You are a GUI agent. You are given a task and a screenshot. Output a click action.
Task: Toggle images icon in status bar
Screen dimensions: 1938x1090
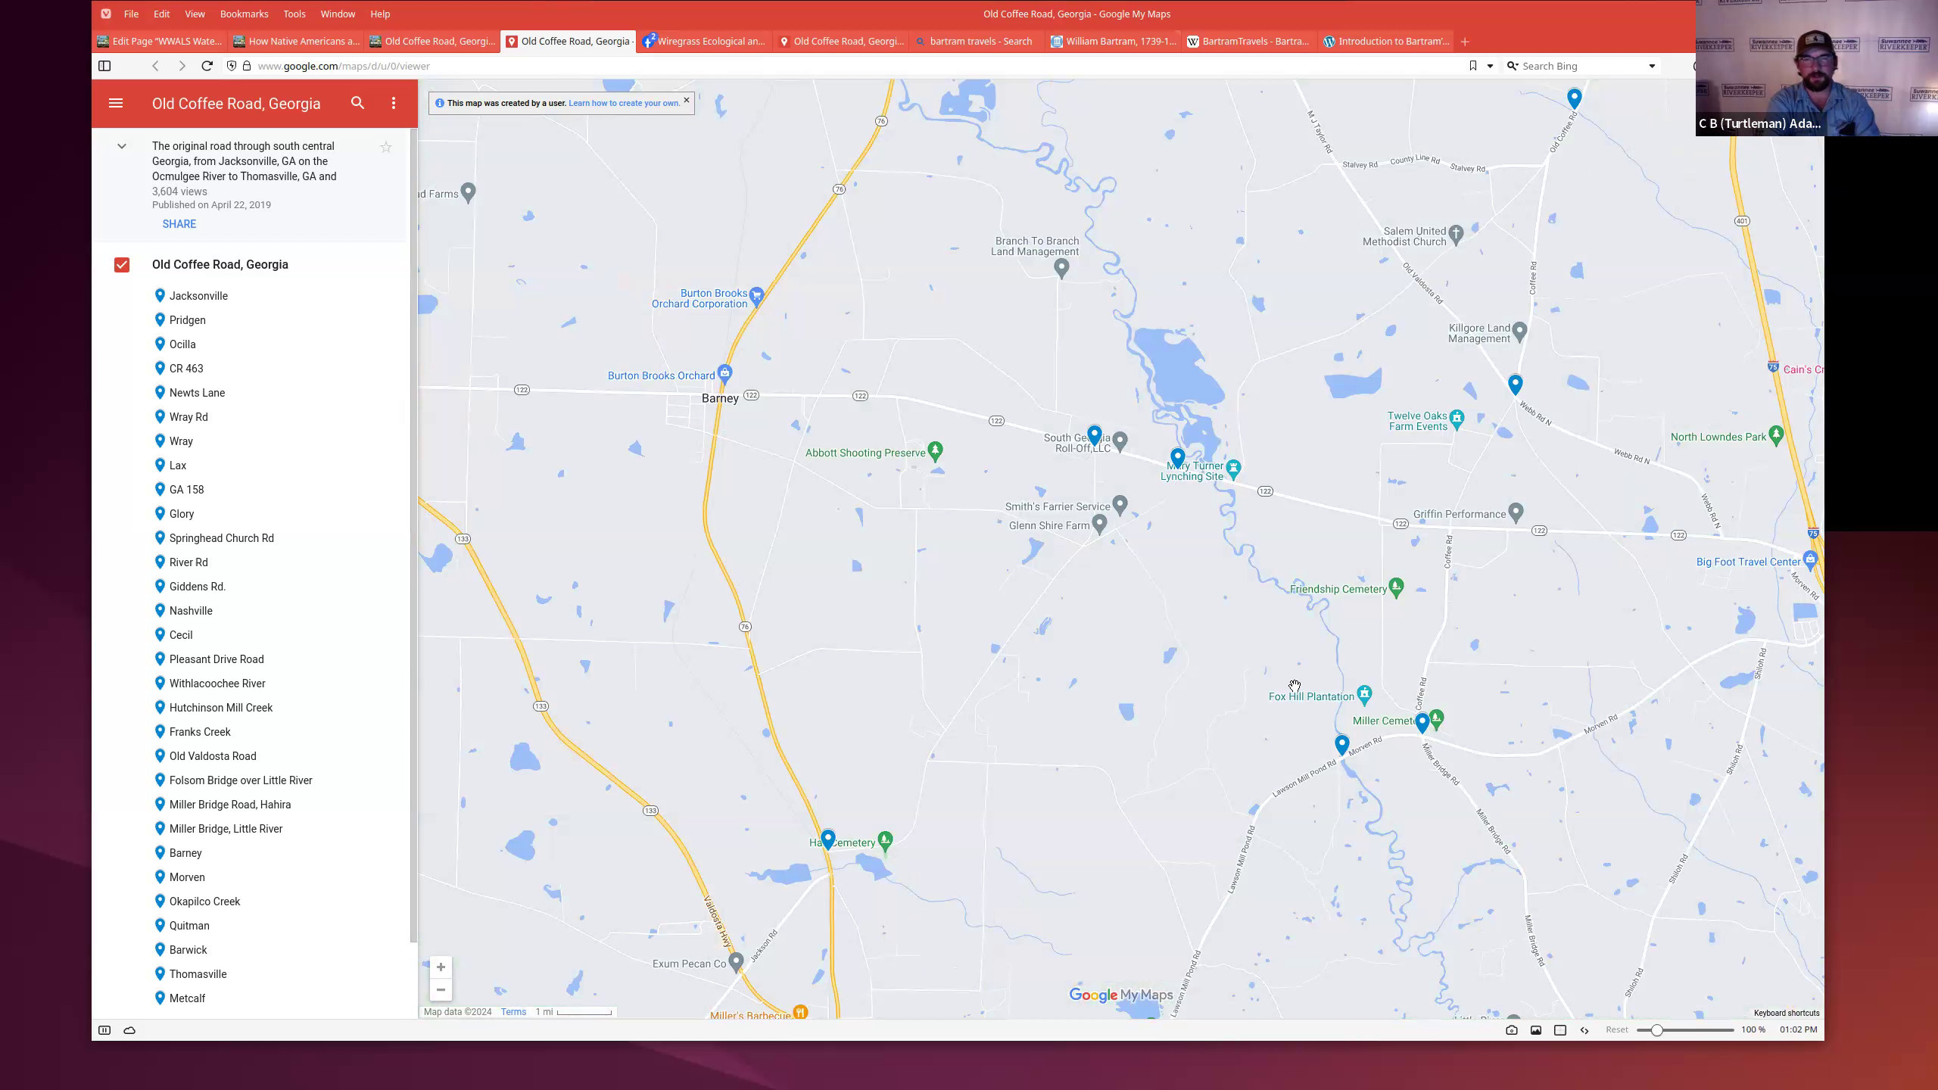tap(1536, 1030)
